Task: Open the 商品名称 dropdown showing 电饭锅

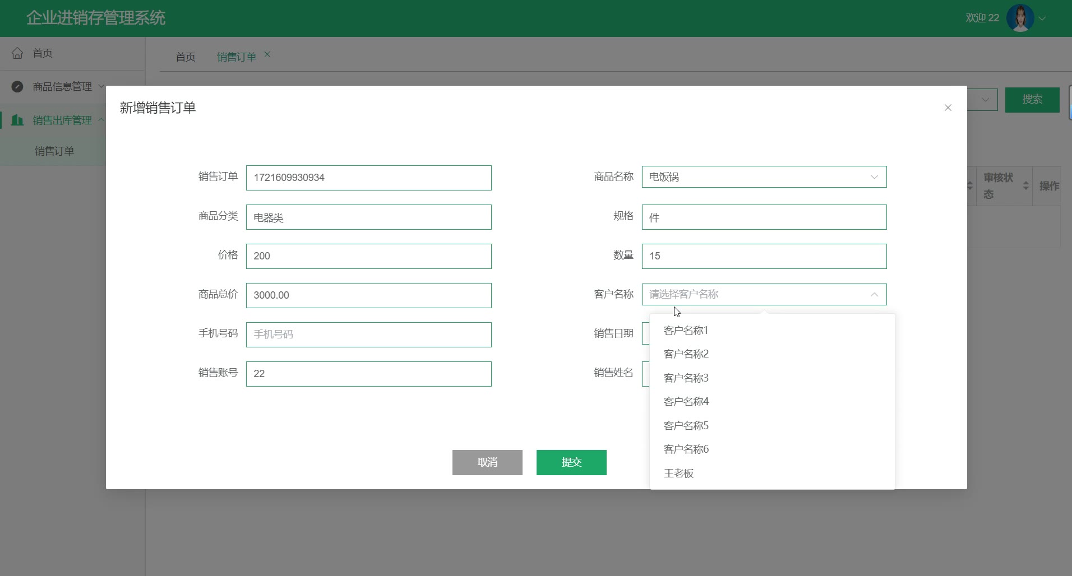Action: point(764,177)
